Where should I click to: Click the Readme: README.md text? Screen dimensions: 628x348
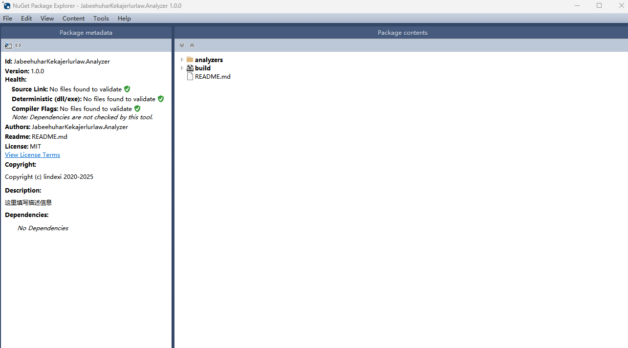(36, 137)
